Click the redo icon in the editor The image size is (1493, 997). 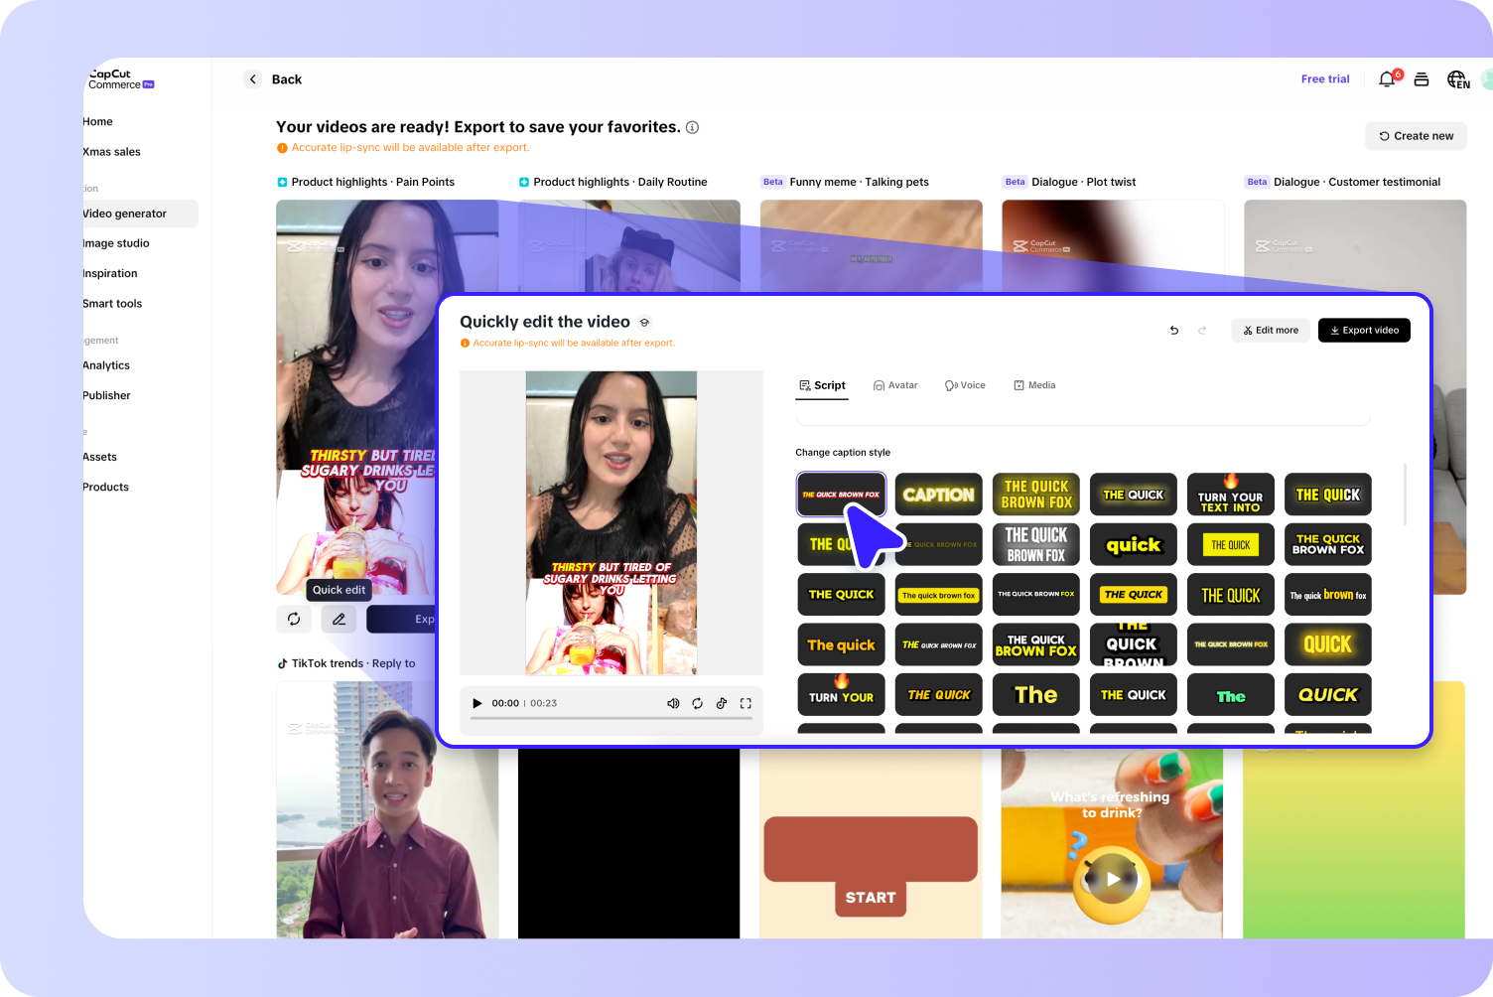[1202, 330]
